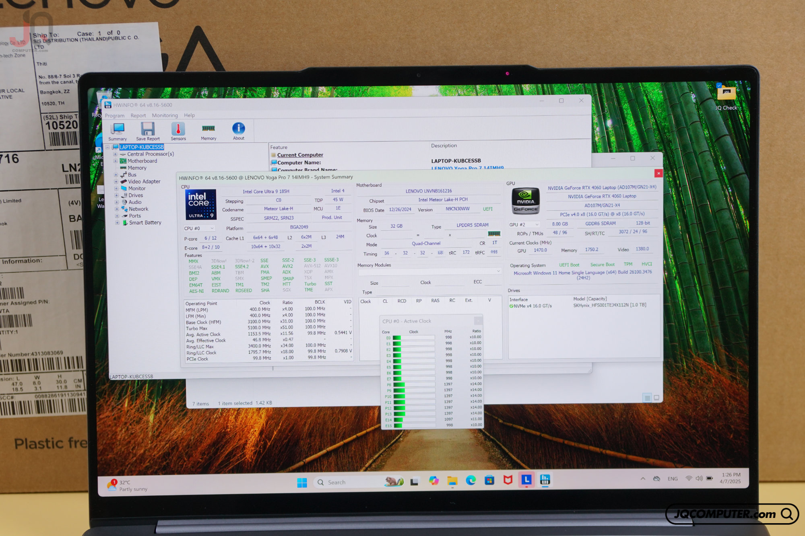Open the Memory Modules dropdown
805x536 pixels.
(429, 271)
